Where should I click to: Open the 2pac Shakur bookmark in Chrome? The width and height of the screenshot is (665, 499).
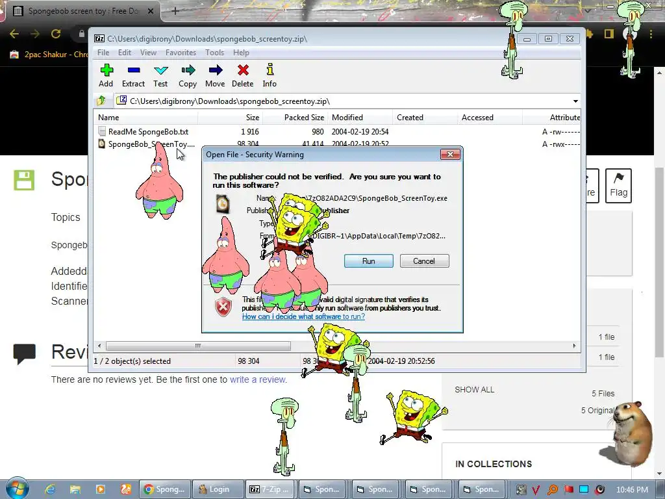click(48, 55)
